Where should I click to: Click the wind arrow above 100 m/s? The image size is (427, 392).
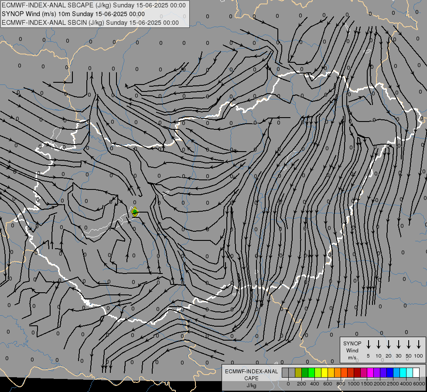[419, 345]
